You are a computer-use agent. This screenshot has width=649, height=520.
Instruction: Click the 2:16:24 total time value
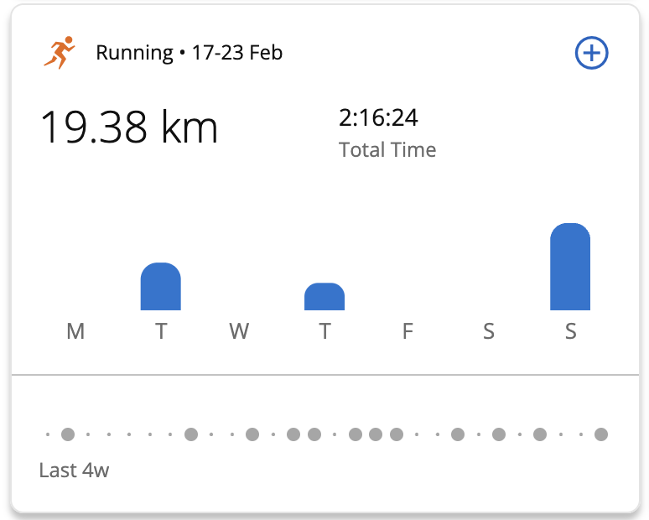(378, 117)
